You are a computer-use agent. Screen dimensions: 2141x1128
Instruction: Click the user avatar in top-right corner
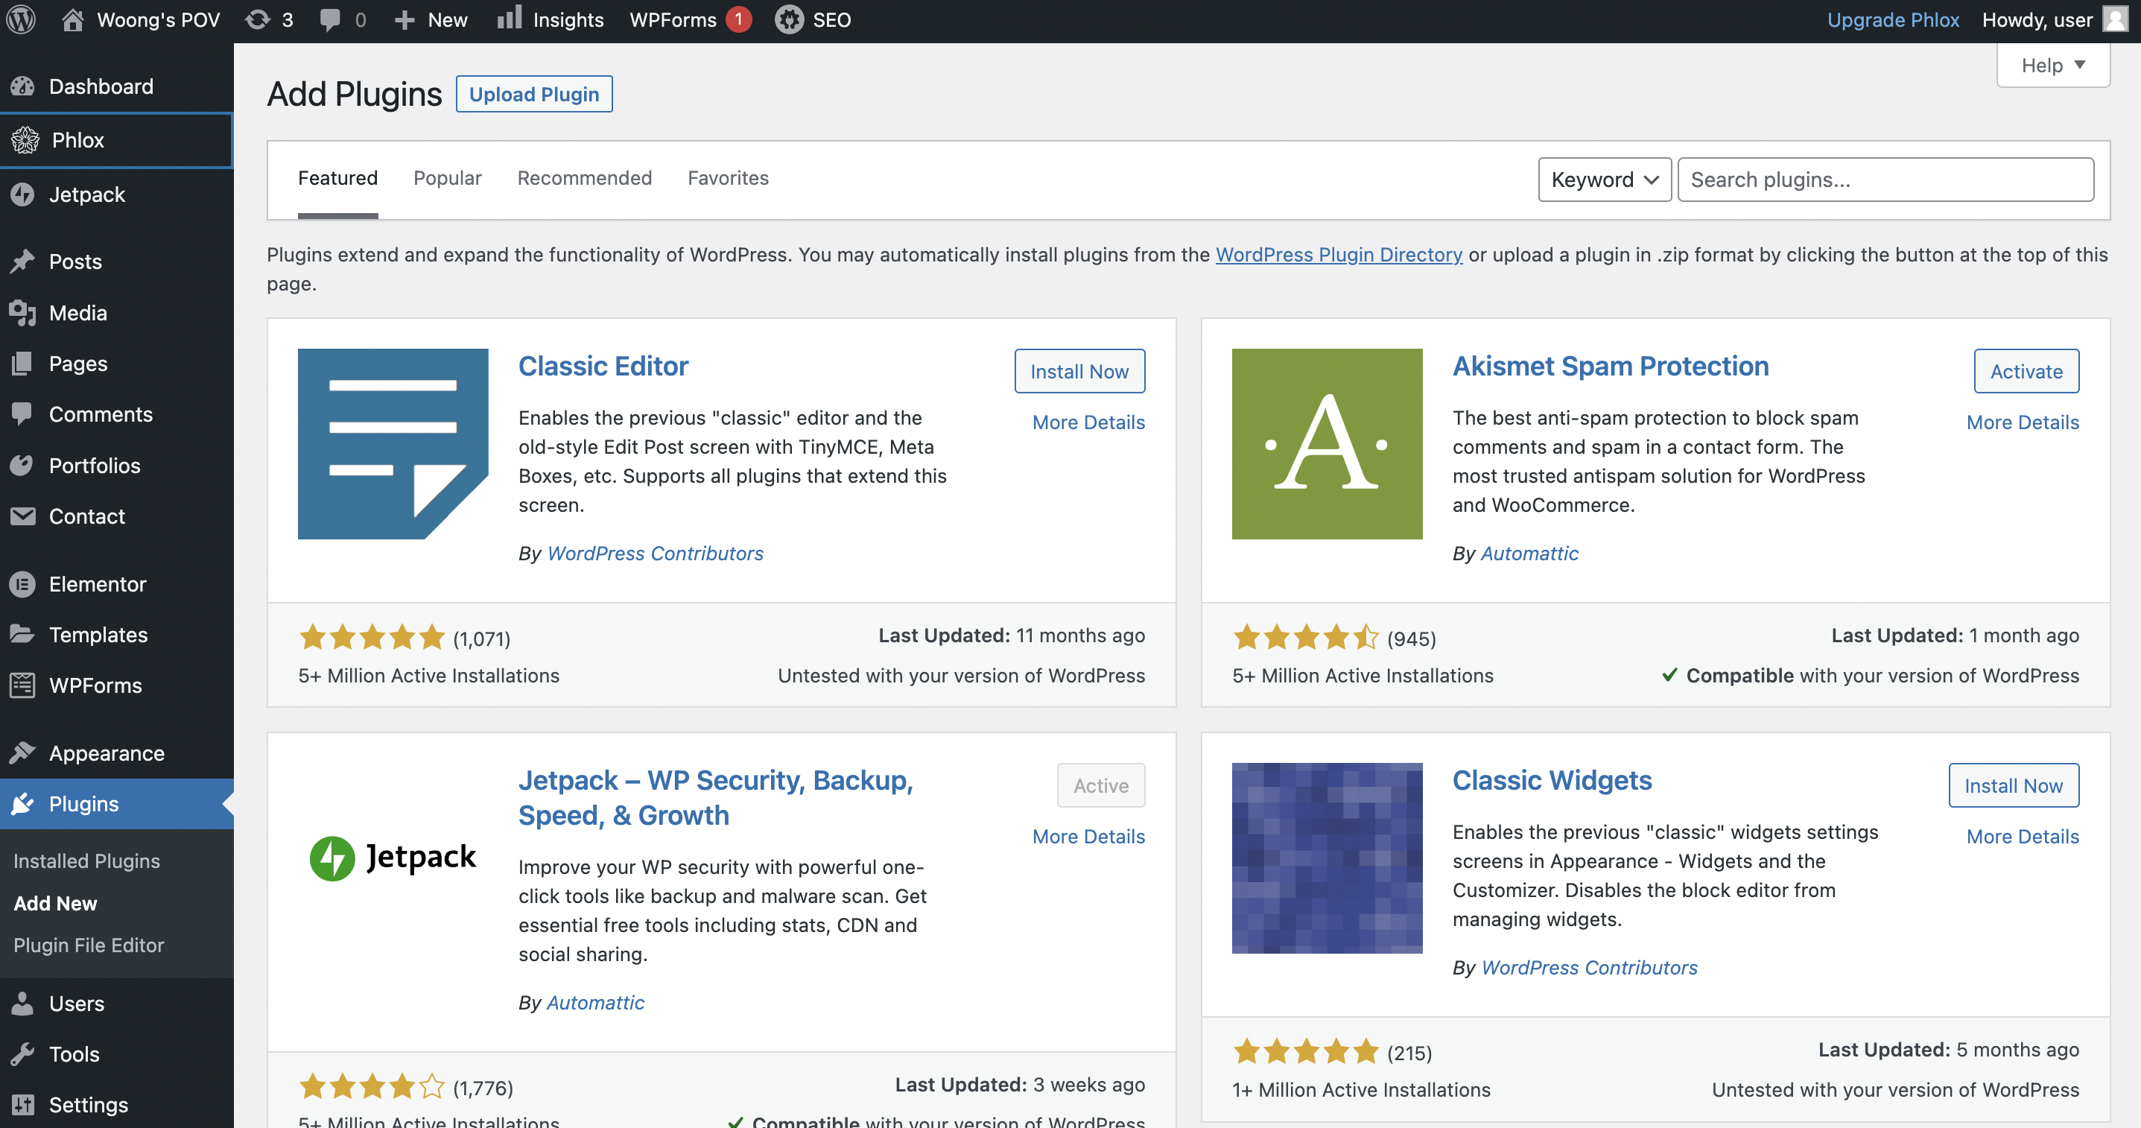click(x=2114, y=20)
